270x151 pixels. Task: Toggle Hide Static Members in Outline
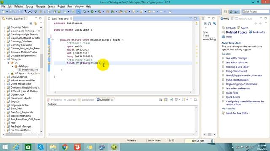(214, 23)
